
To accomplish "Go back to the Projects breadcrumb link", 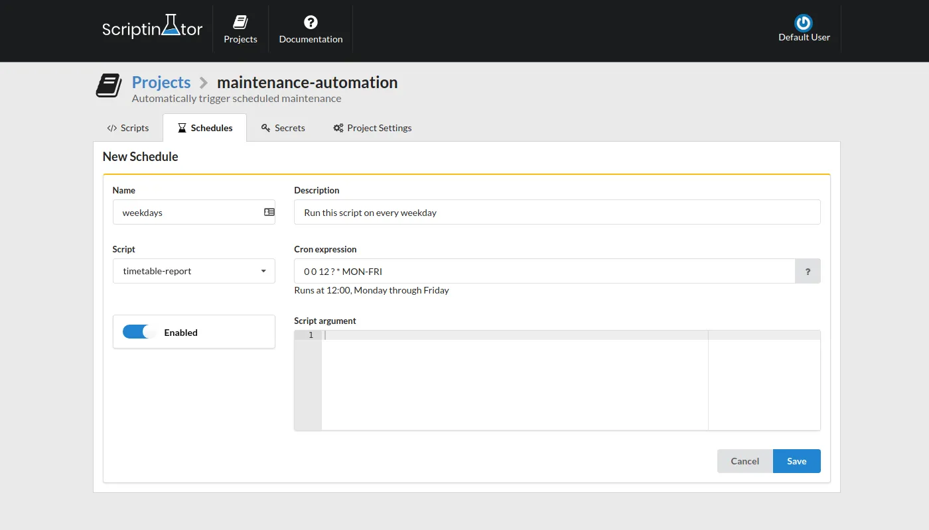I will click(161, 82).
